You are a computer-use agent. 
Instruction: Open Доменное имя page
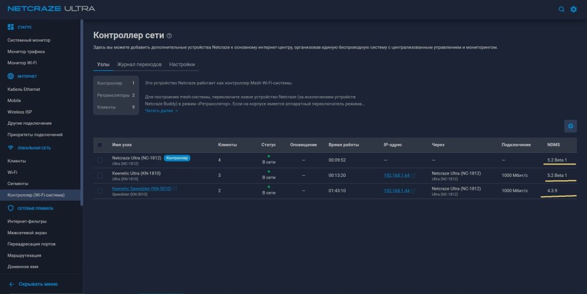pyautogui.click(x=23, y=266)
